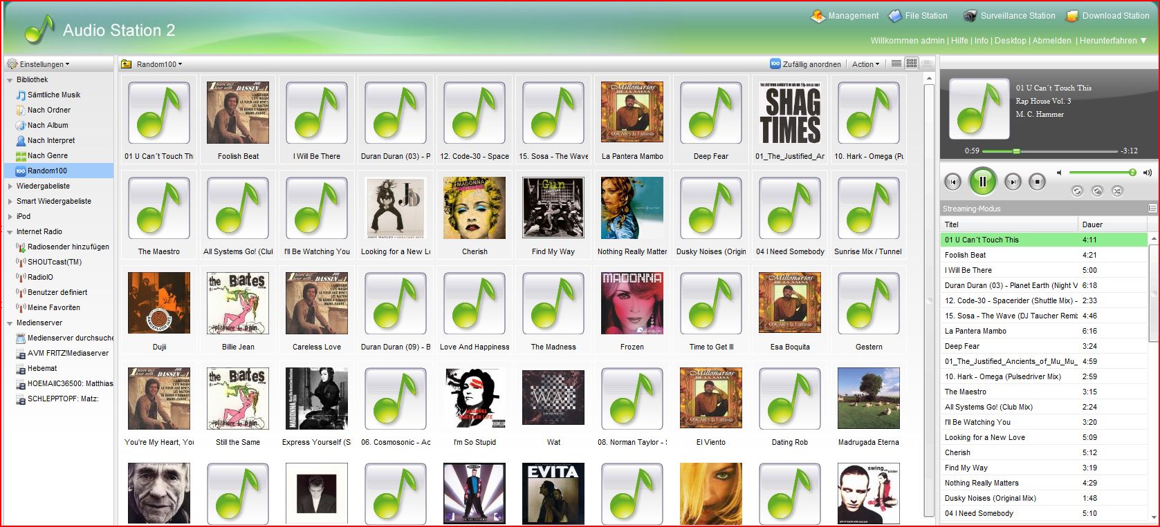Select Sämtliche Musik in the library
This screenshot has height=527, width=1160.
54,95
